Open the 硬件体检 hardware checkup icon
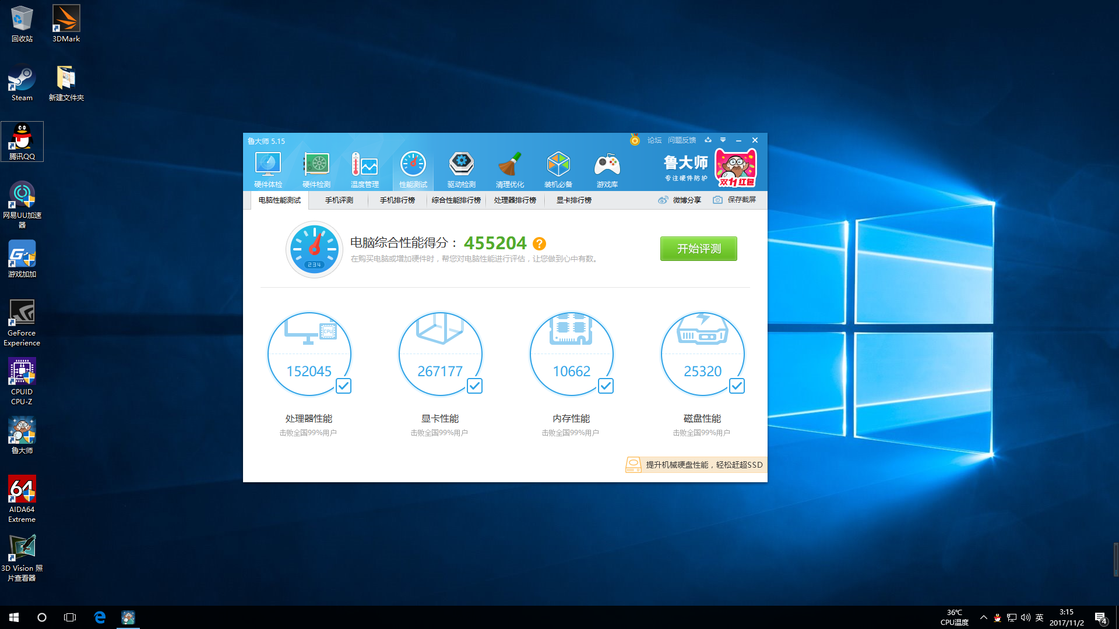 click(x=268, y=169)
